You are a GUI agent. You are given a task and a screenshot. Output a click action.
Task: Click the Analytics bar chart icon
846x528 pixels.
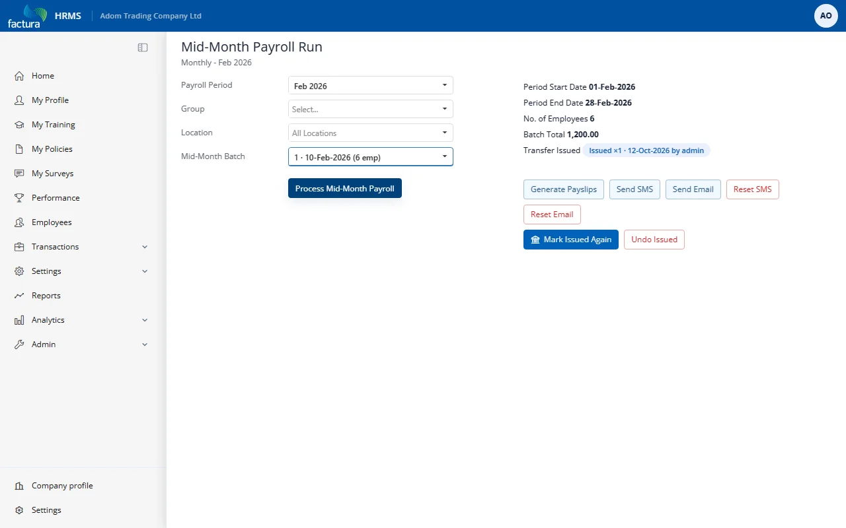[x=19, y=320]
